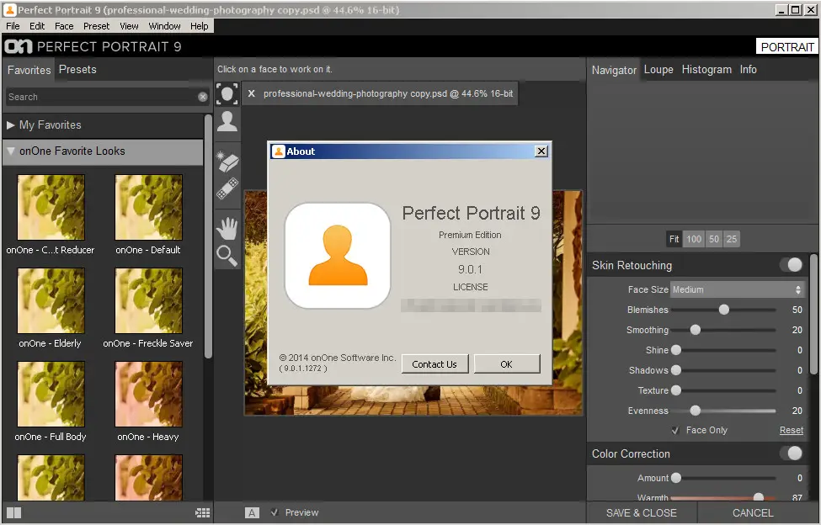Click the Contact Us button

pyautogui.click(x=434, y=364)
